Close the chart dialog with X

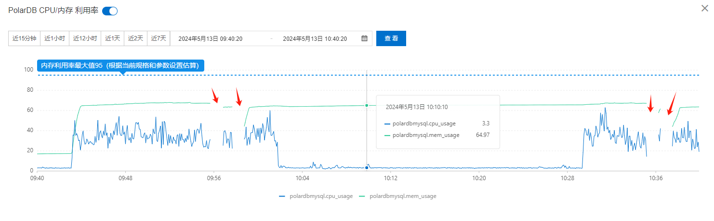pos(705,9)
